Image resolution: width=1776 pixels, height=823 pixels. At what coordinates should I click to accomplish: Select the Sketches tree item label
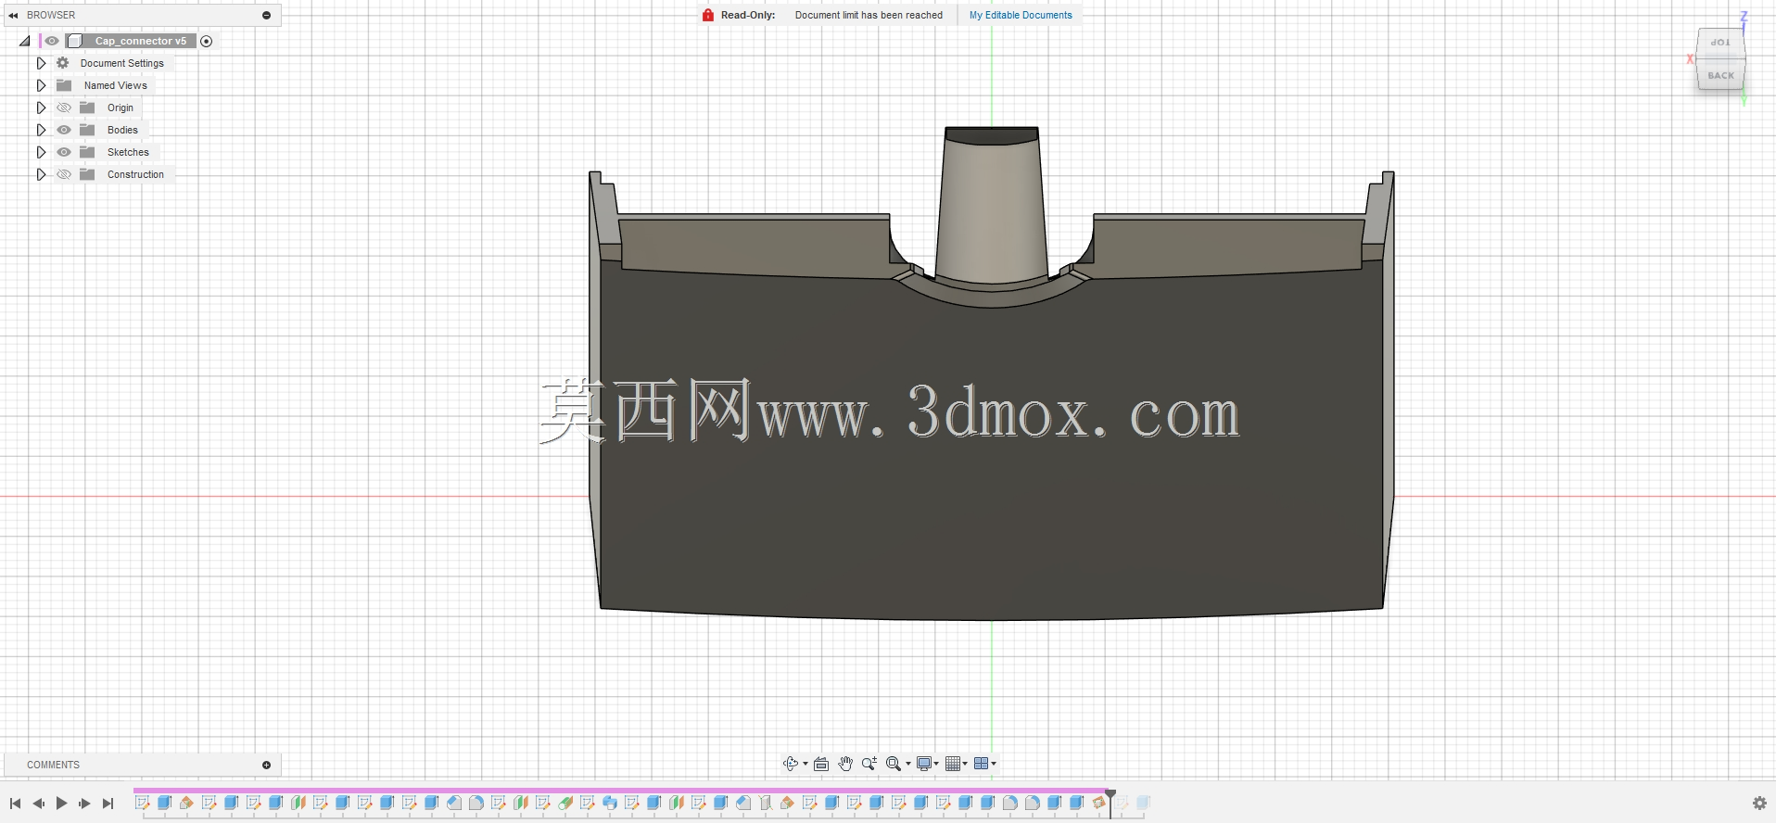tap(128, 152)
